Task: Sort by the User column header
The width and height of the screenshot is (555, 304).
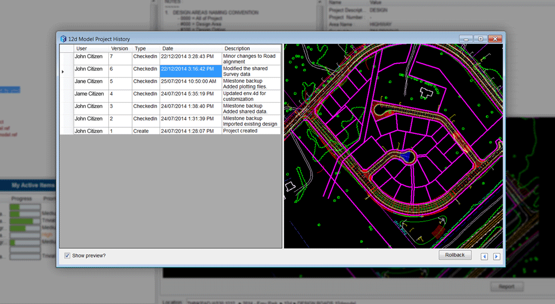Action: coord(82,48)
